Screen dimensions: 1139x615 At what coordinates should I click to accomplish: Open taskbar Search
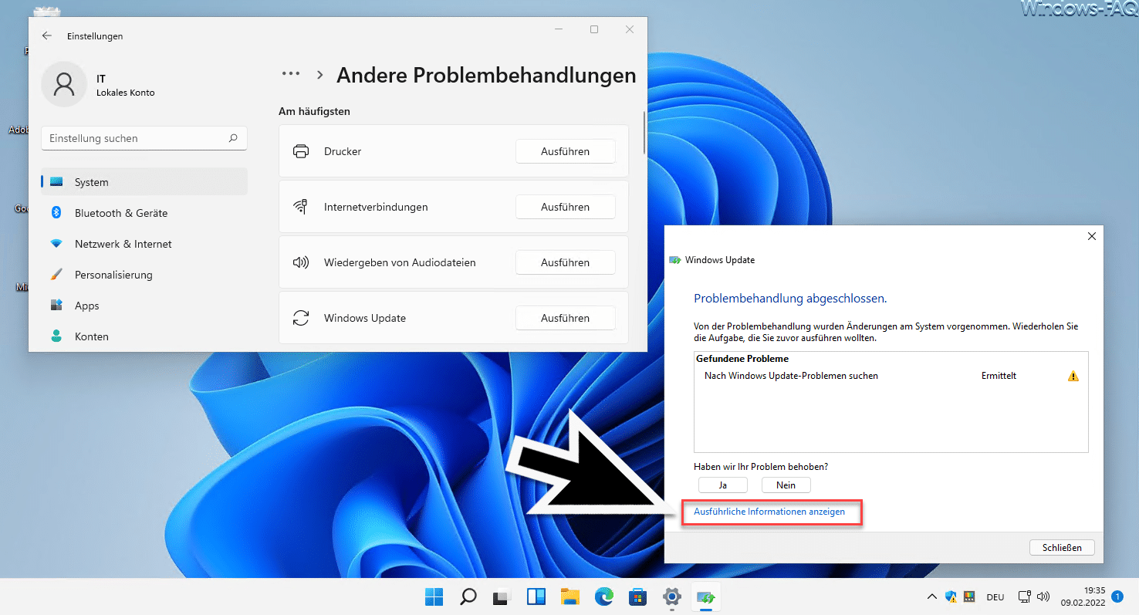(x=468, y=596)
